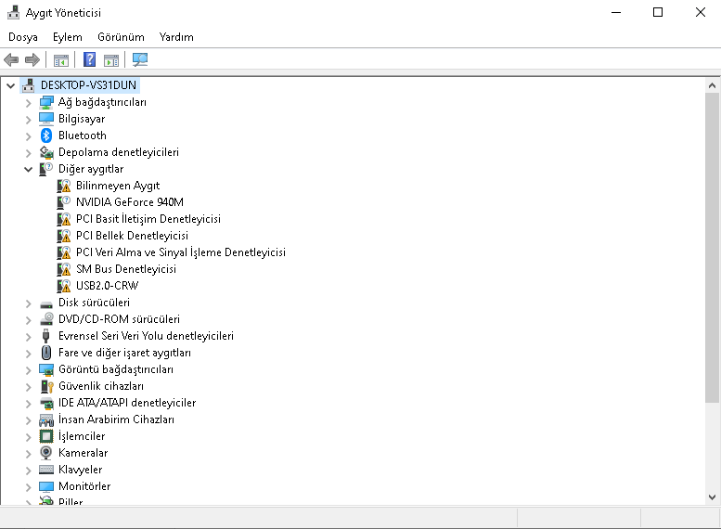Click the Disk sürücüleri drive icon
This screenshot has height=529, width=721.
46,304
